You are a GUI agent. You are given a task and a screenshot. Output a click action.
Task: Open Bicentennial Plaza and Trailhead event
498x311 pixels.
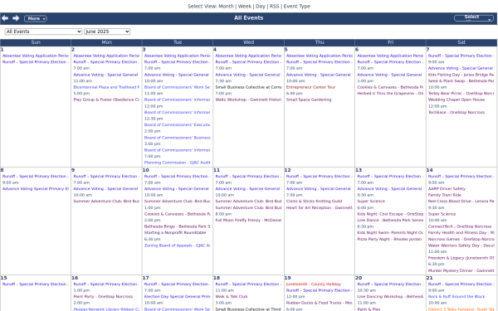click(106, 87)
